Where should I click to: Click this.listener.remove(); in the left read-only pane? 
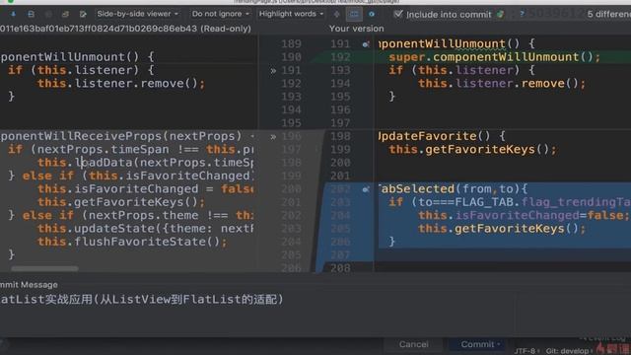121,83
